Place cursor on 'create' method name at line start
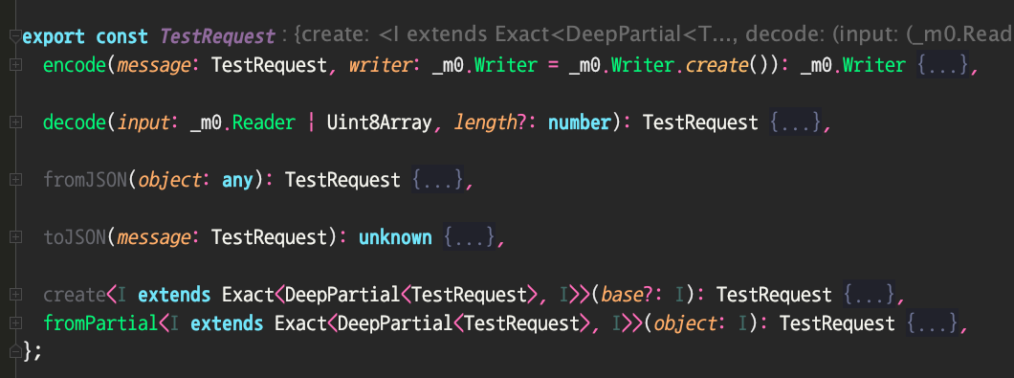The width and height of the screenshot is (1014, 378). coord(75,295)
